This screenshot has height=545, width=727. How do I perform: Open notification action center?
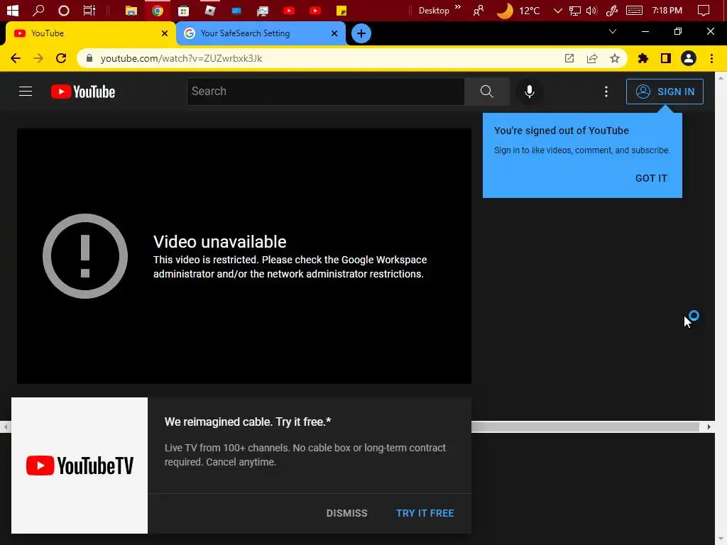click(704, 10)
